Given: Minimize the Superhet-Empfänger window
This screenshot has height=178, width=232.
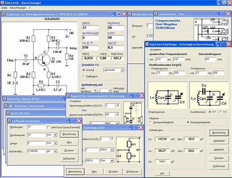Looking at the screenshot, I should [218, 44].
